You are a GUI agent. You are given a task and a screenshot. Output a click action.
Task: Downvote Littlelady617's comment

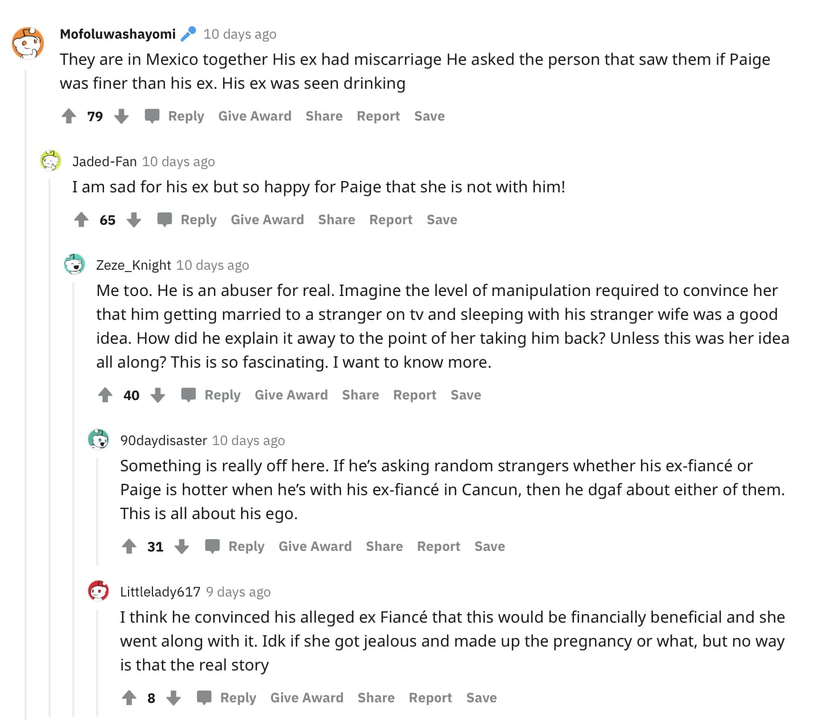[173, 698]
